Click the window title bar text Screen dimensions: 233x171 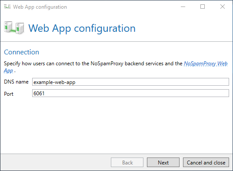click(x=40, y=7)
